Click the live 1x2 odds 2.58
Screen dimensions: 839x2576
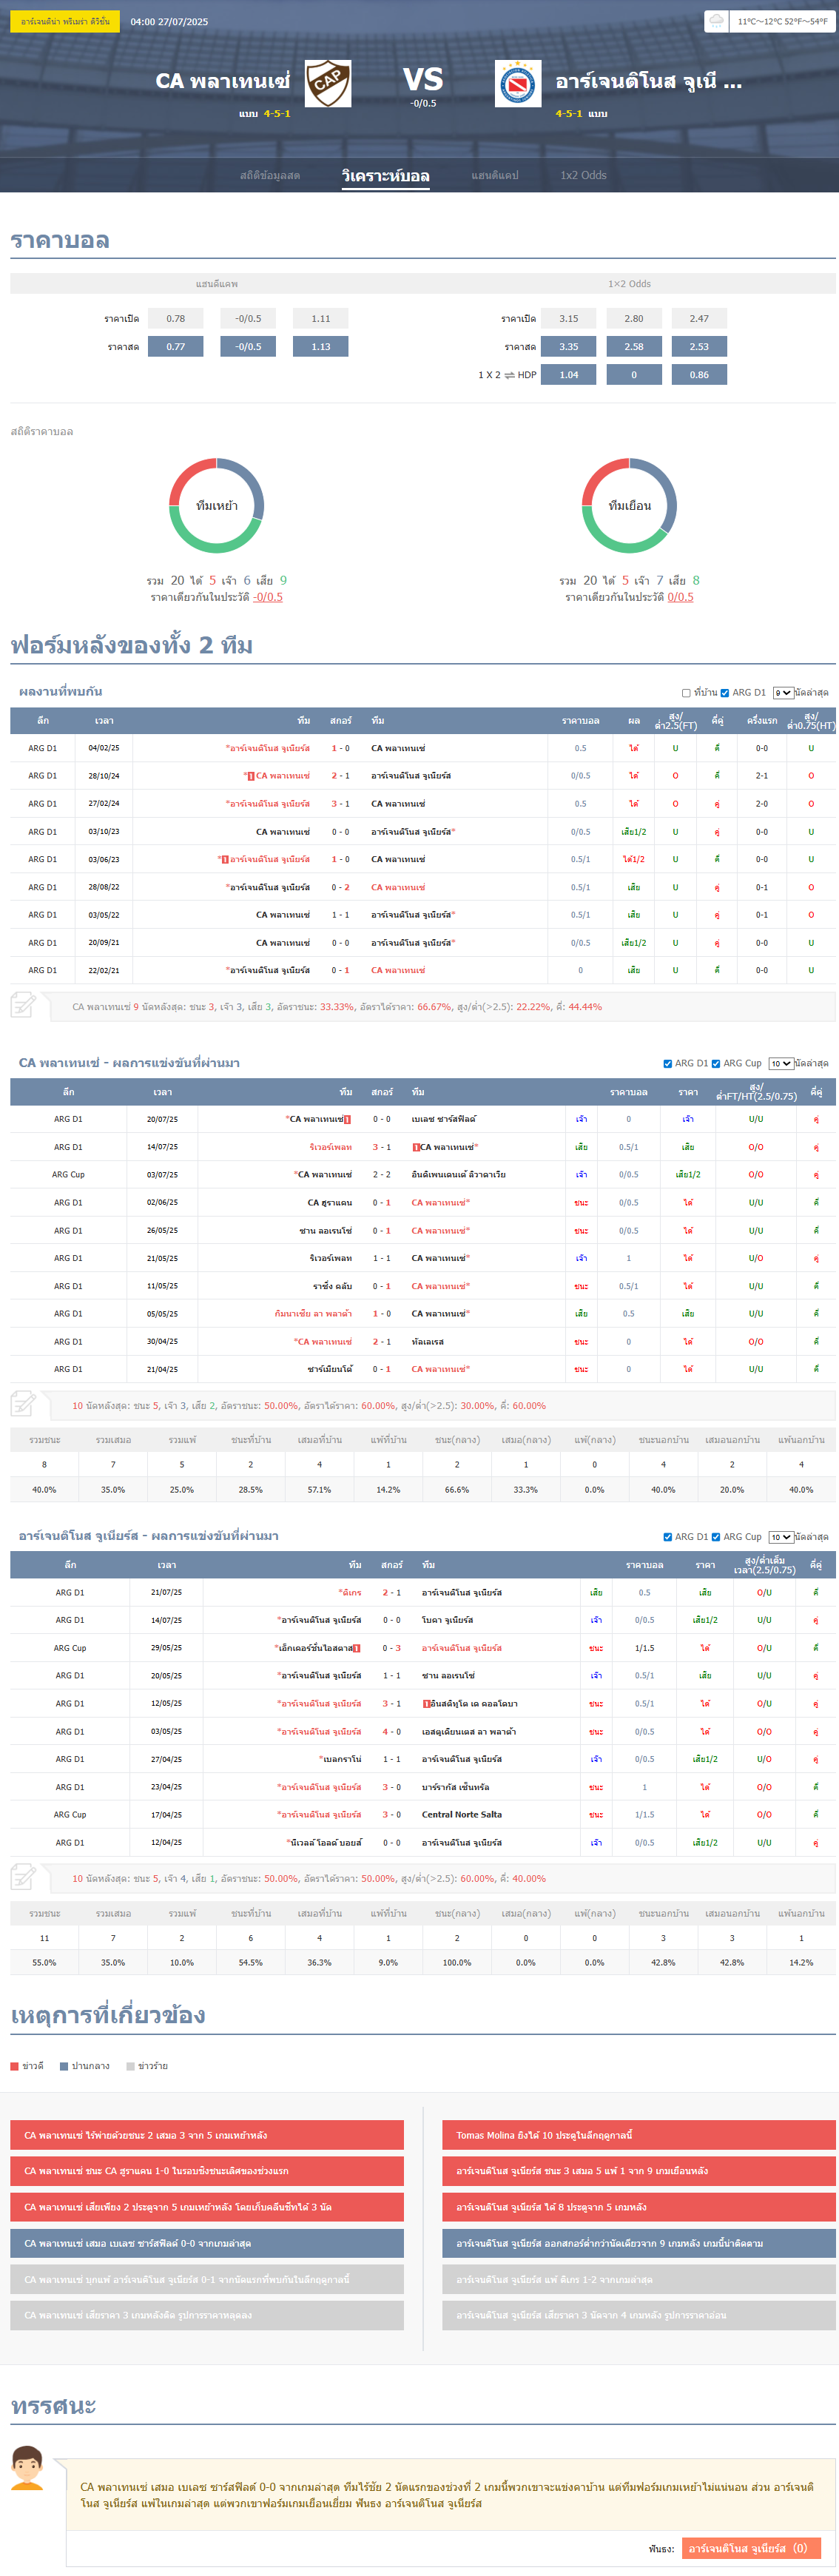point(634,346)
